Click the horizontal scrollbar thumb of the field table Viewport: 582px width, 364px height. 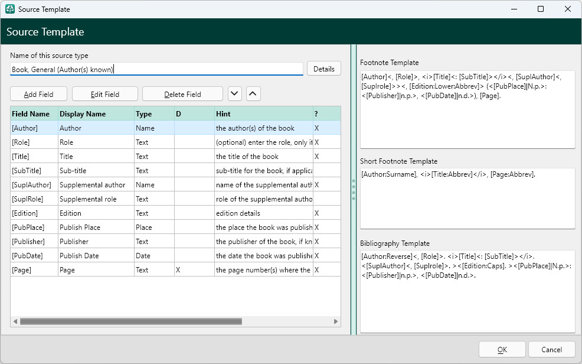click(x=131, y=321)
